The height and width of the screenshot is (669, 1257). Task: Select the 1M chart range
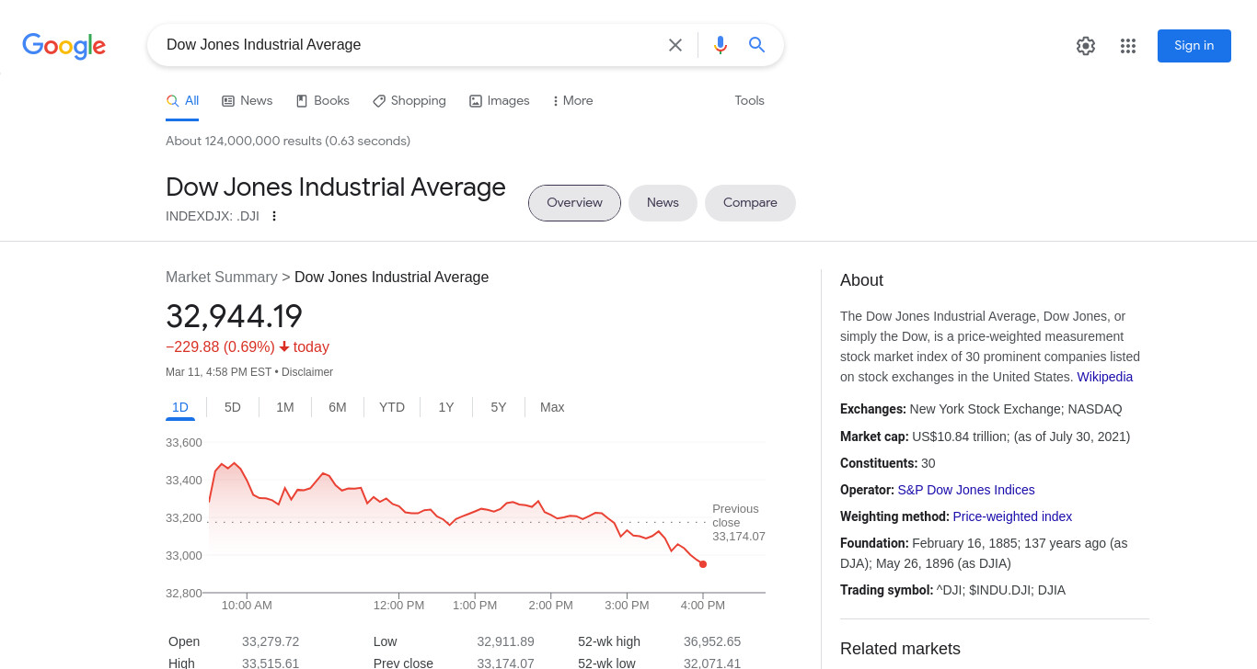[285, 407]
